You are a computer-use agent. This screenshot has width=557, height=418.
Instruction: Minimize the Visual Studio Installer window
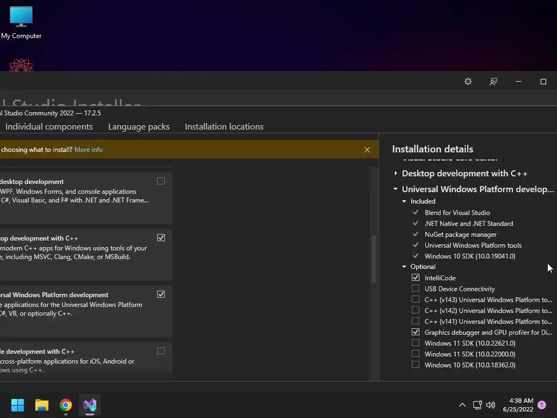[518, 82]
